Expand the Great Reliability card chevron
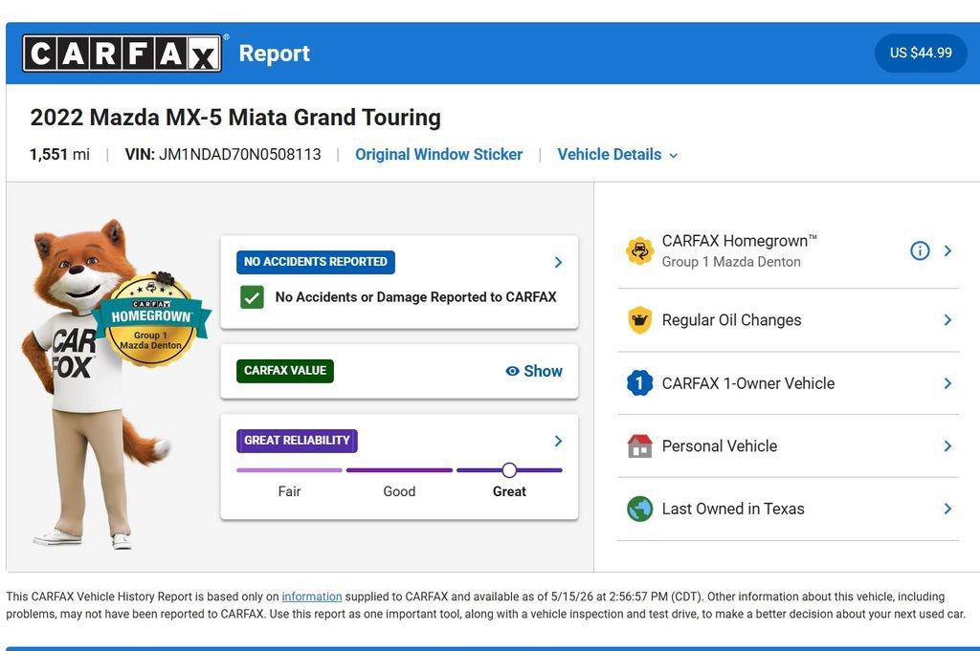The height and width of the screenshot is (651, 980). (558, 442)
